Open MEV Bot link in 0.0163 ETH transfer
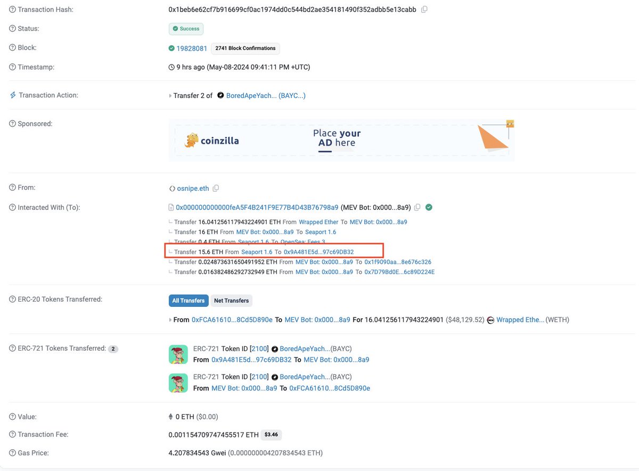Screen dimensions: 639x471 point(324,272)
